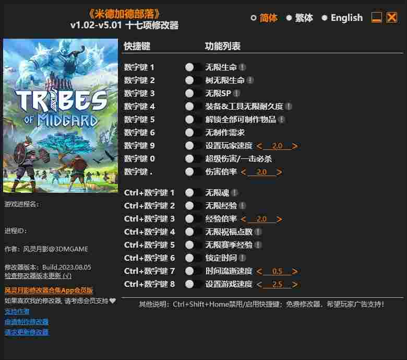Click the 伤害倍率 value field 2.0
Image resolution: width=407 pixels, height=360 pixels.
(261, 172)
